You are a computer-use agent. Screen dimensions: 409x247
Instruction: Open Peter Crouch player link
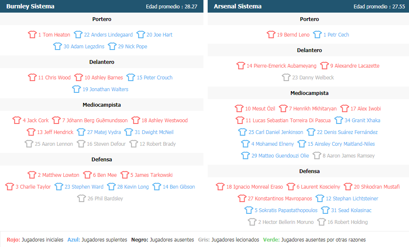pos(154,78)
